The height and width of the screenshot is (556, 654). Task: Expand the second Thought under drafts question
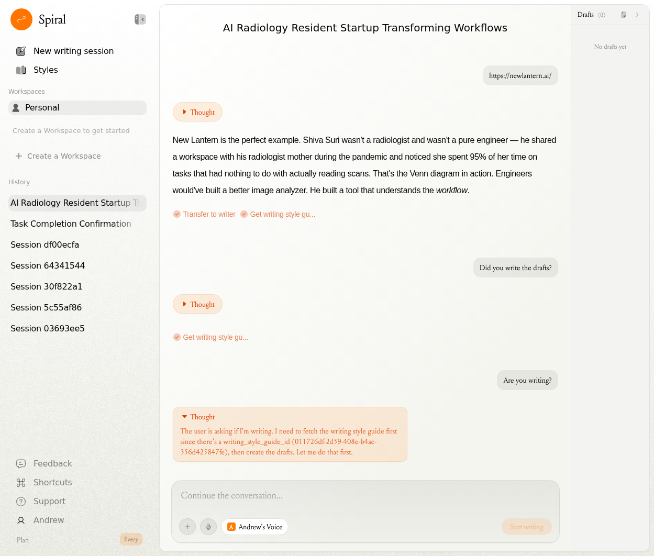click(197, 304)
